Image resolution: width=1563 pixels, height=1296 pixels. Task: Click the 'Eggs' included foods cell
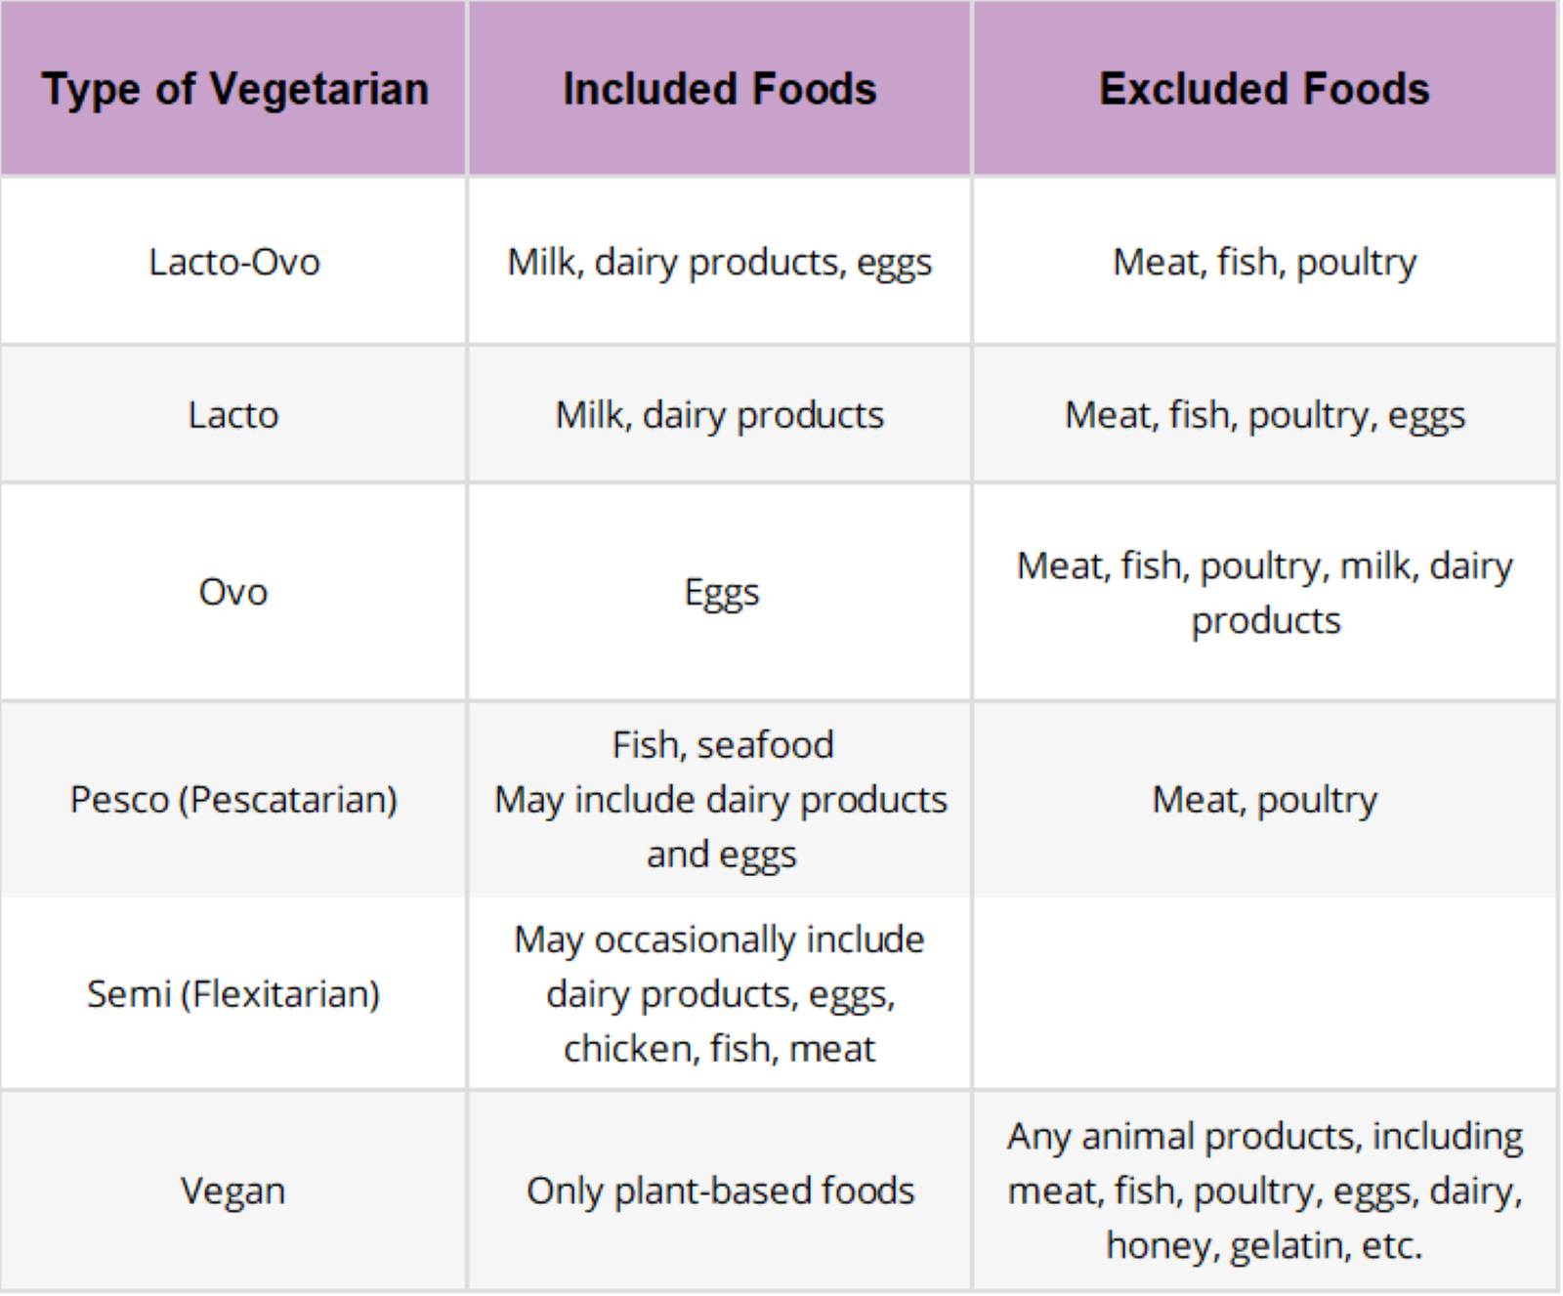720,592
